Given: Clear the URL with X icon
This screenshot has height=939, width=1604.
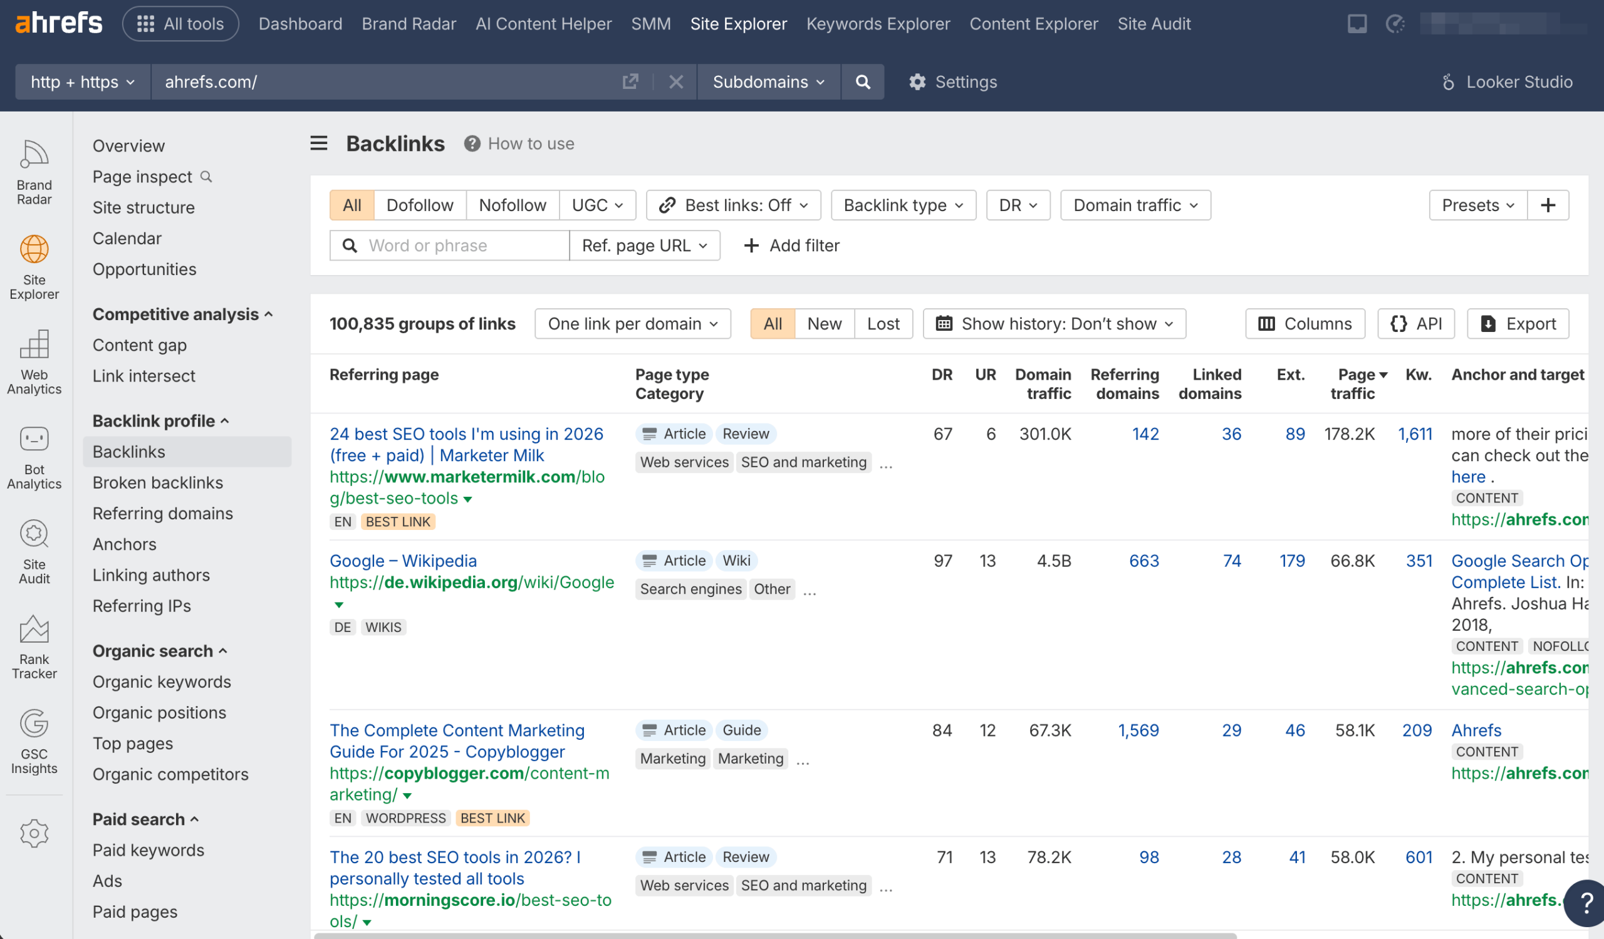Looking at the screenshot, I should point(676,81).
